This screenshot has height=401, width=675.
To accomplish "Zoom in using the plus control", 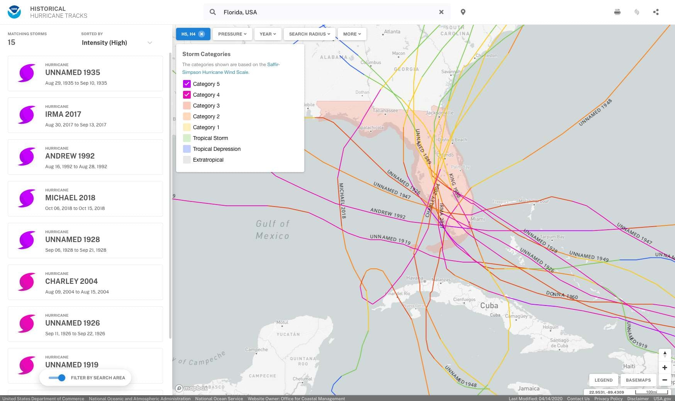I will pos(665,367).
